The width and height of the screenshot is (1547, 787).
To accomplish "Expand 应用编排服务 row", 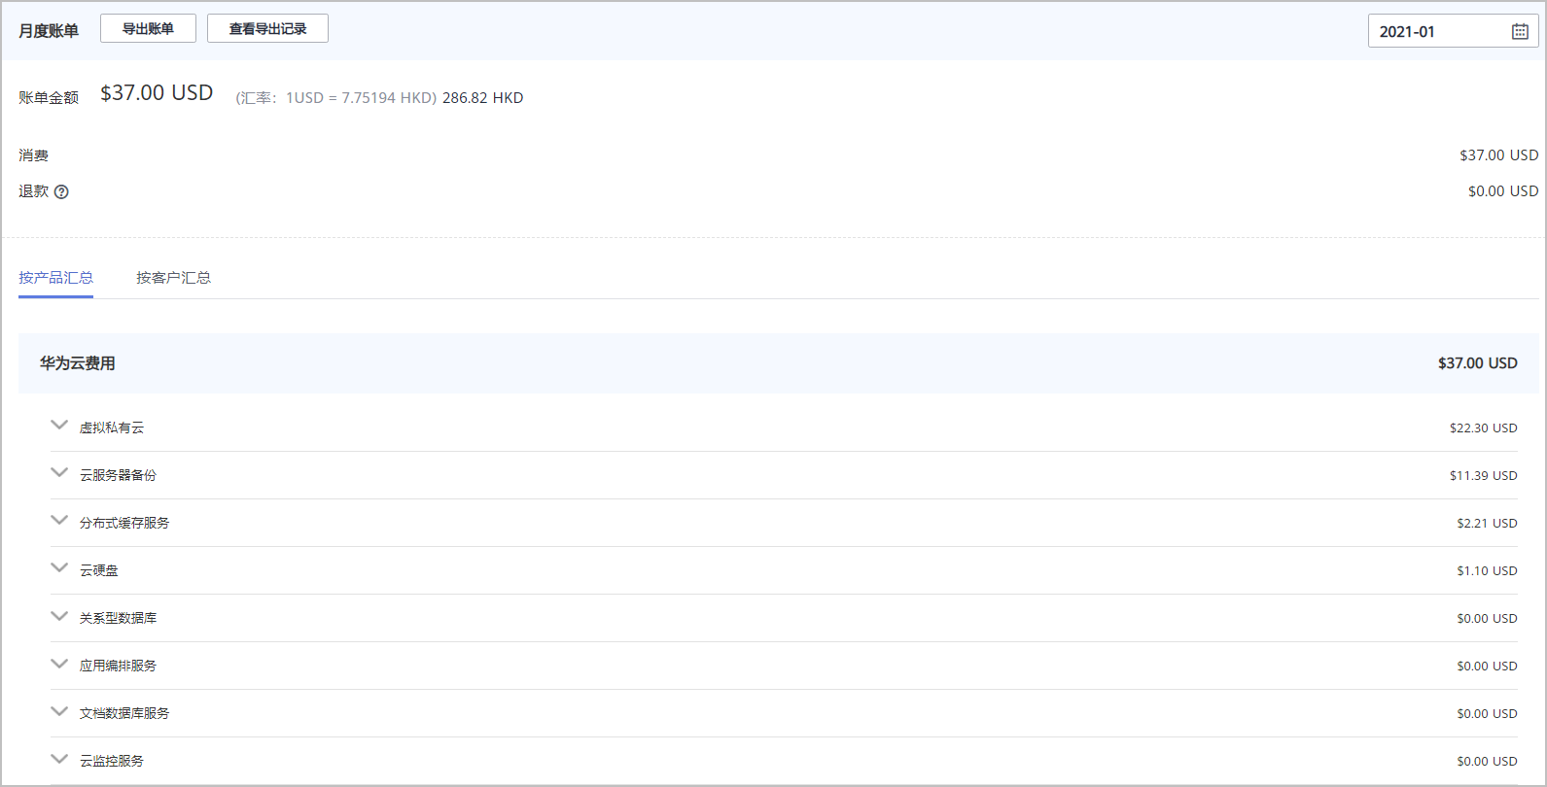I will click(59, 664).
